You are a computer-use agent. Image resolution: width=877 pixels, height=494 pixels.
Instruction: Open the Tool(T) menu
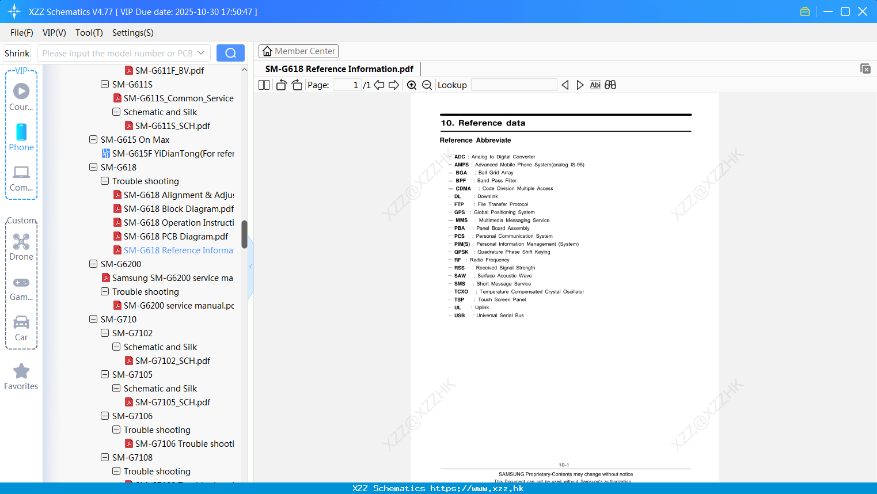[89, 33]
